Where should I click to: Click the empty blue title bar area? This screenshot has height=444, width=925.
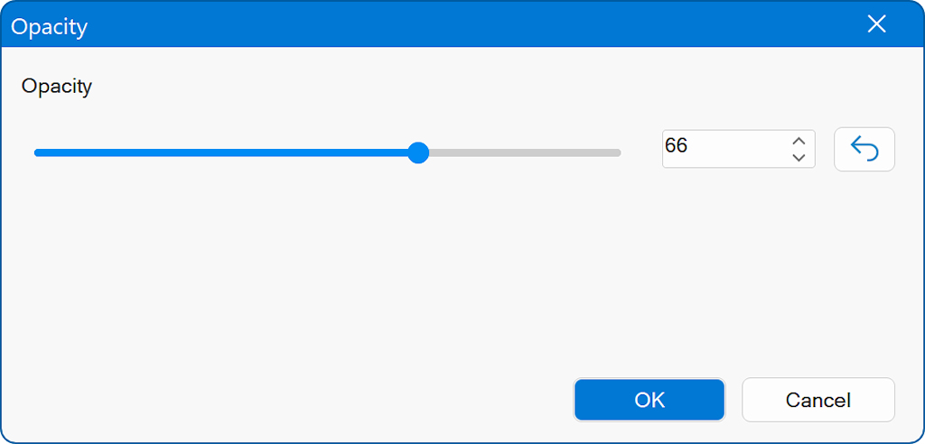(x=452, y=24)
